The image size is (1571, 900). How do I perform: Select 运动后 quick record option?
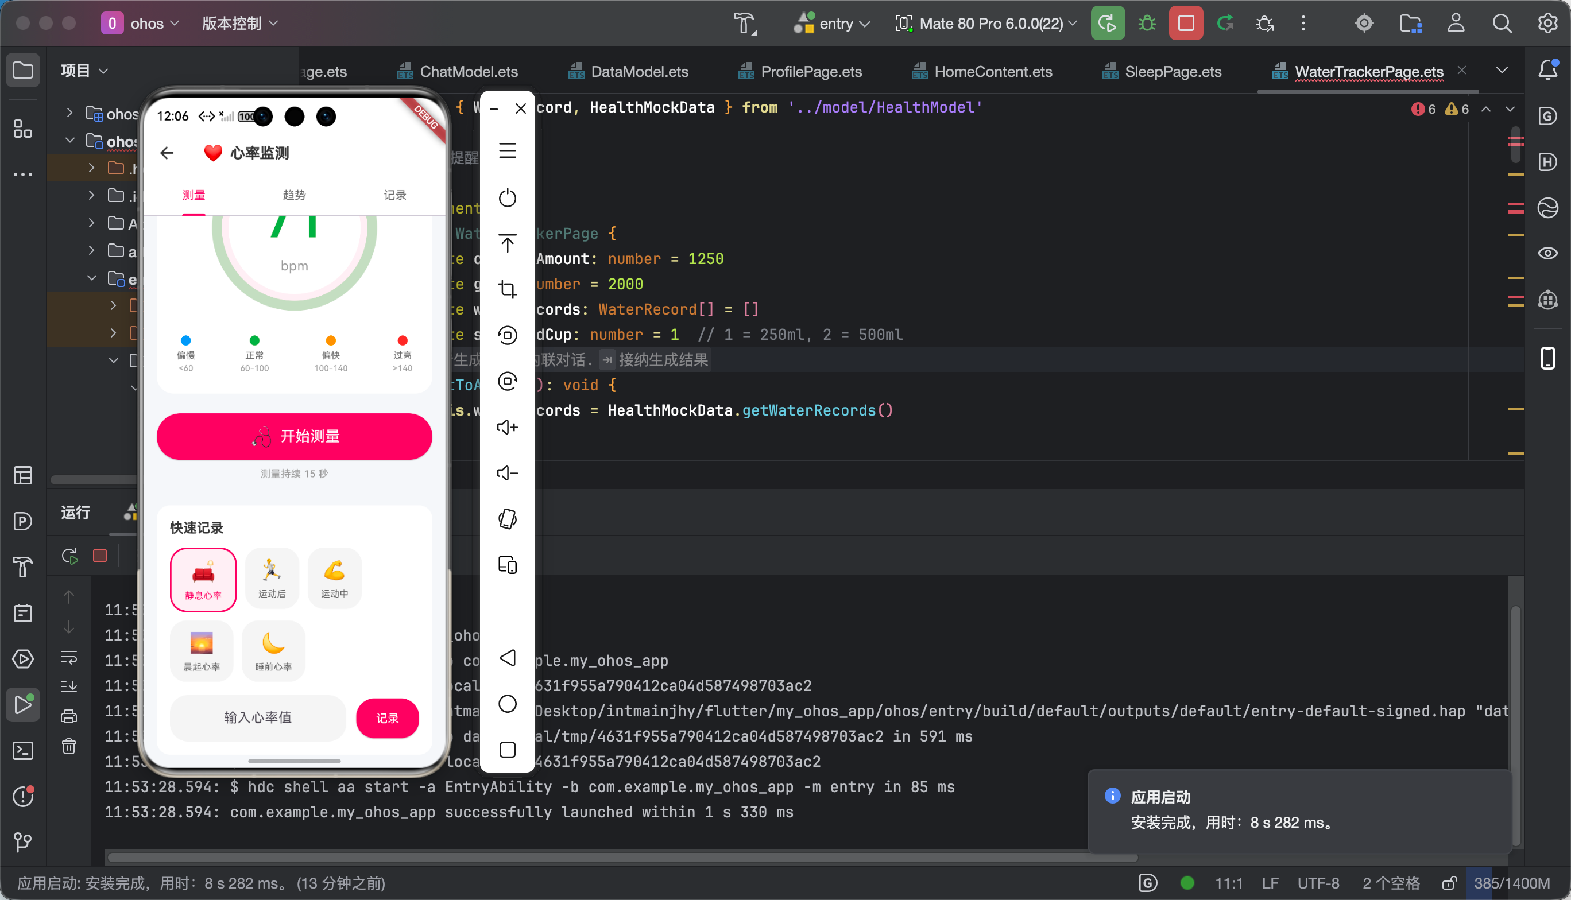coord(272,579)
